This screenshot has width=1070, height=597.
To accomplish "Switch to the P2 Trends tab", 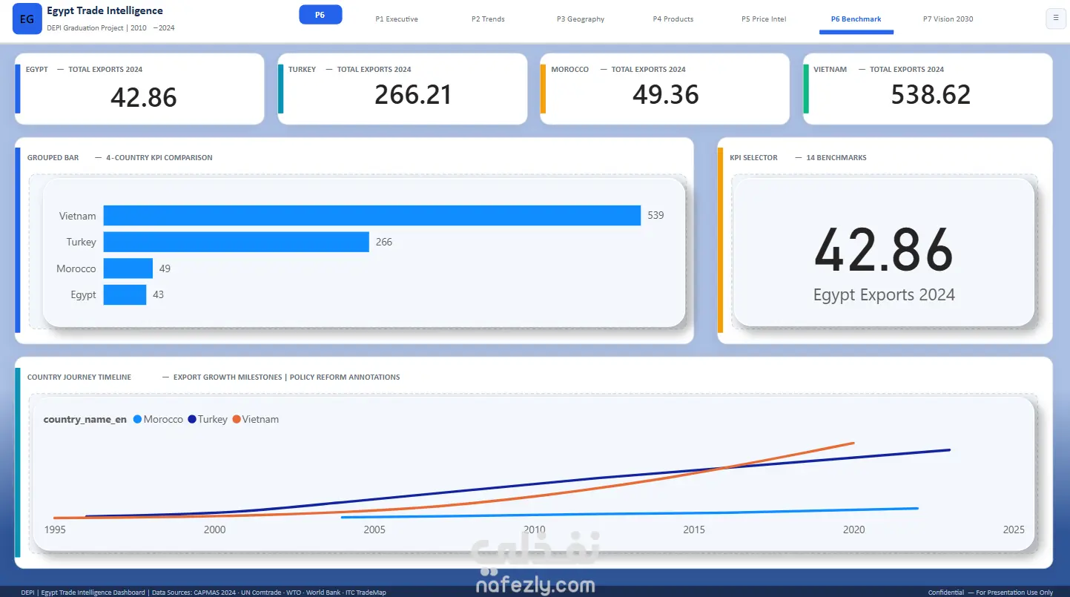I will [x=488, y=19].
